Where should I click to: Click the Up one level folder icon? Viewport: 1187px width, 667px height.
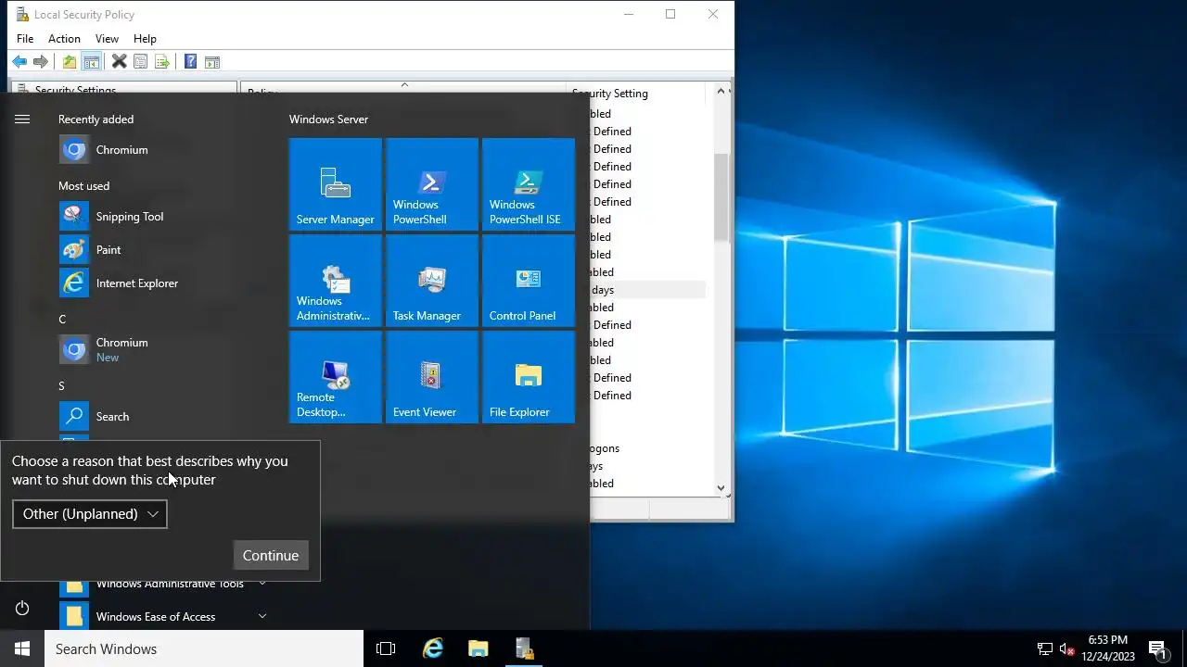click(70, 62)
